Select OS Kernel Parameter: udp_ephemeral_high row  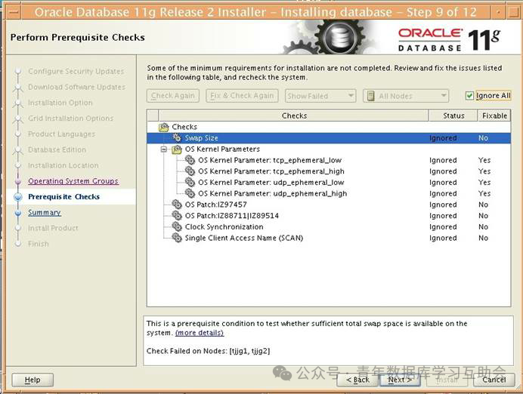(x=329, y=193)
